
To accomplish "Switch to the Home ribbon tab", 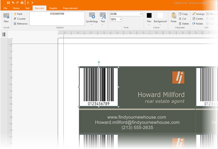I will click(x=16, y=8).
